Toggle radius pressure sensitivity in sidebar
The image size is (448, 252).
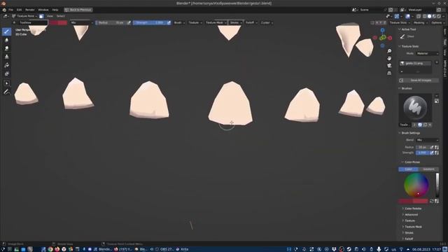[432, 147]
